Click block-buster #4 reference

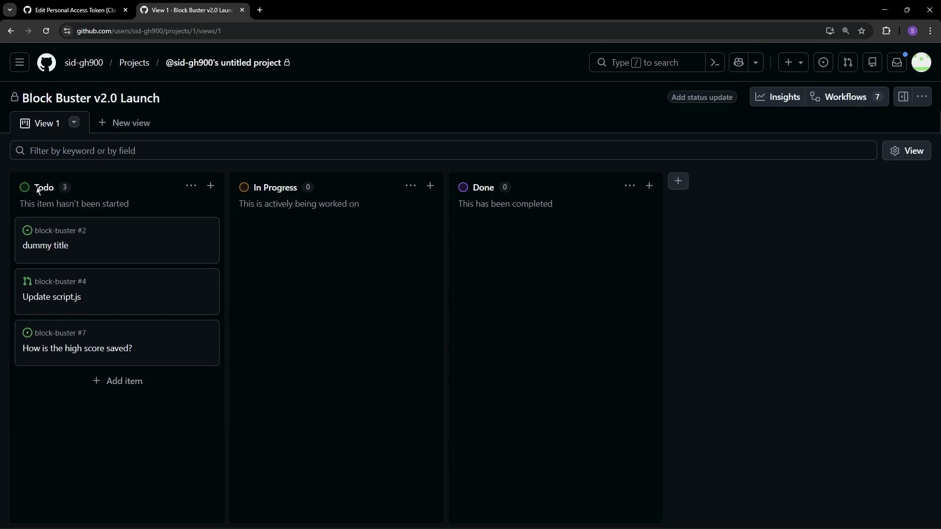pos(60,282)
